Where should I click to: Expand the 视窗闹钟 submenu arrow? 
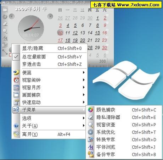[84, 80]
